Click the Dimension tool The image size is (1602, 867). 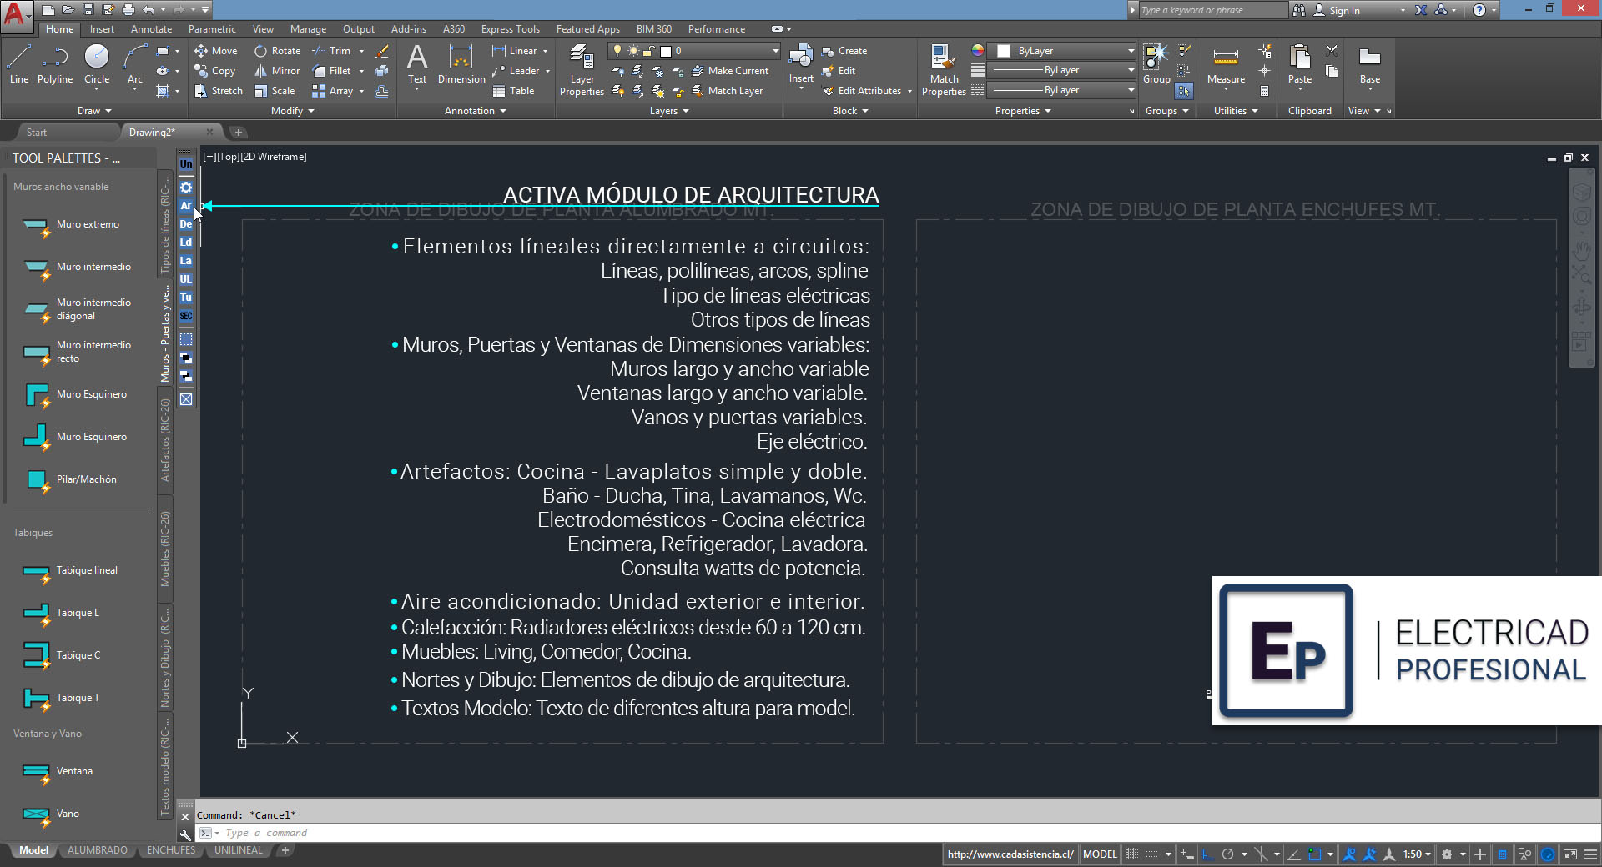tap(461, 64)
